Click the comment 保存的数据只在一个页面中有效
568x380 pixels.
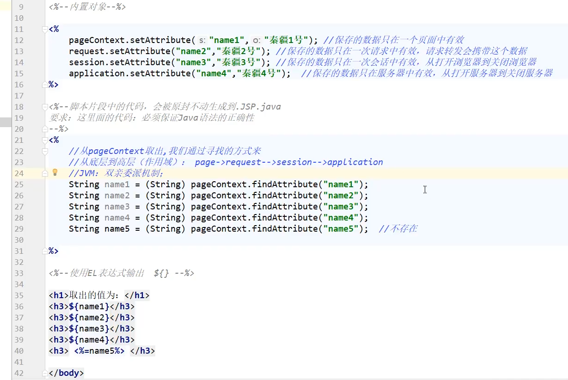coord(393,40)
